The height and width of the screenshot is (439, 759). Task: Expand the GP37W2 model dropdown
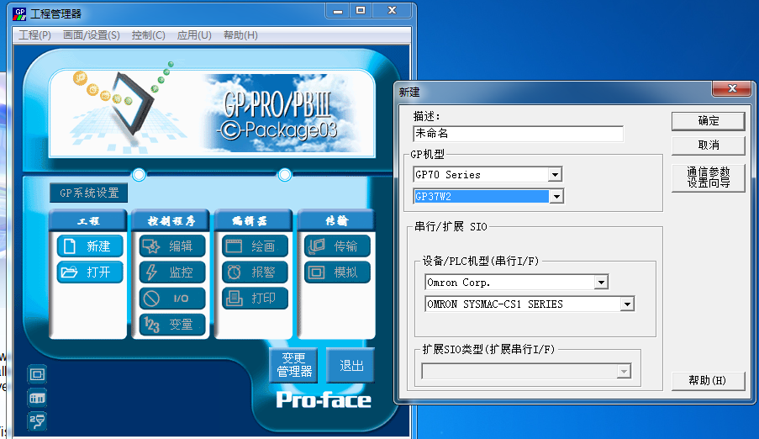(x=555, y=197)
